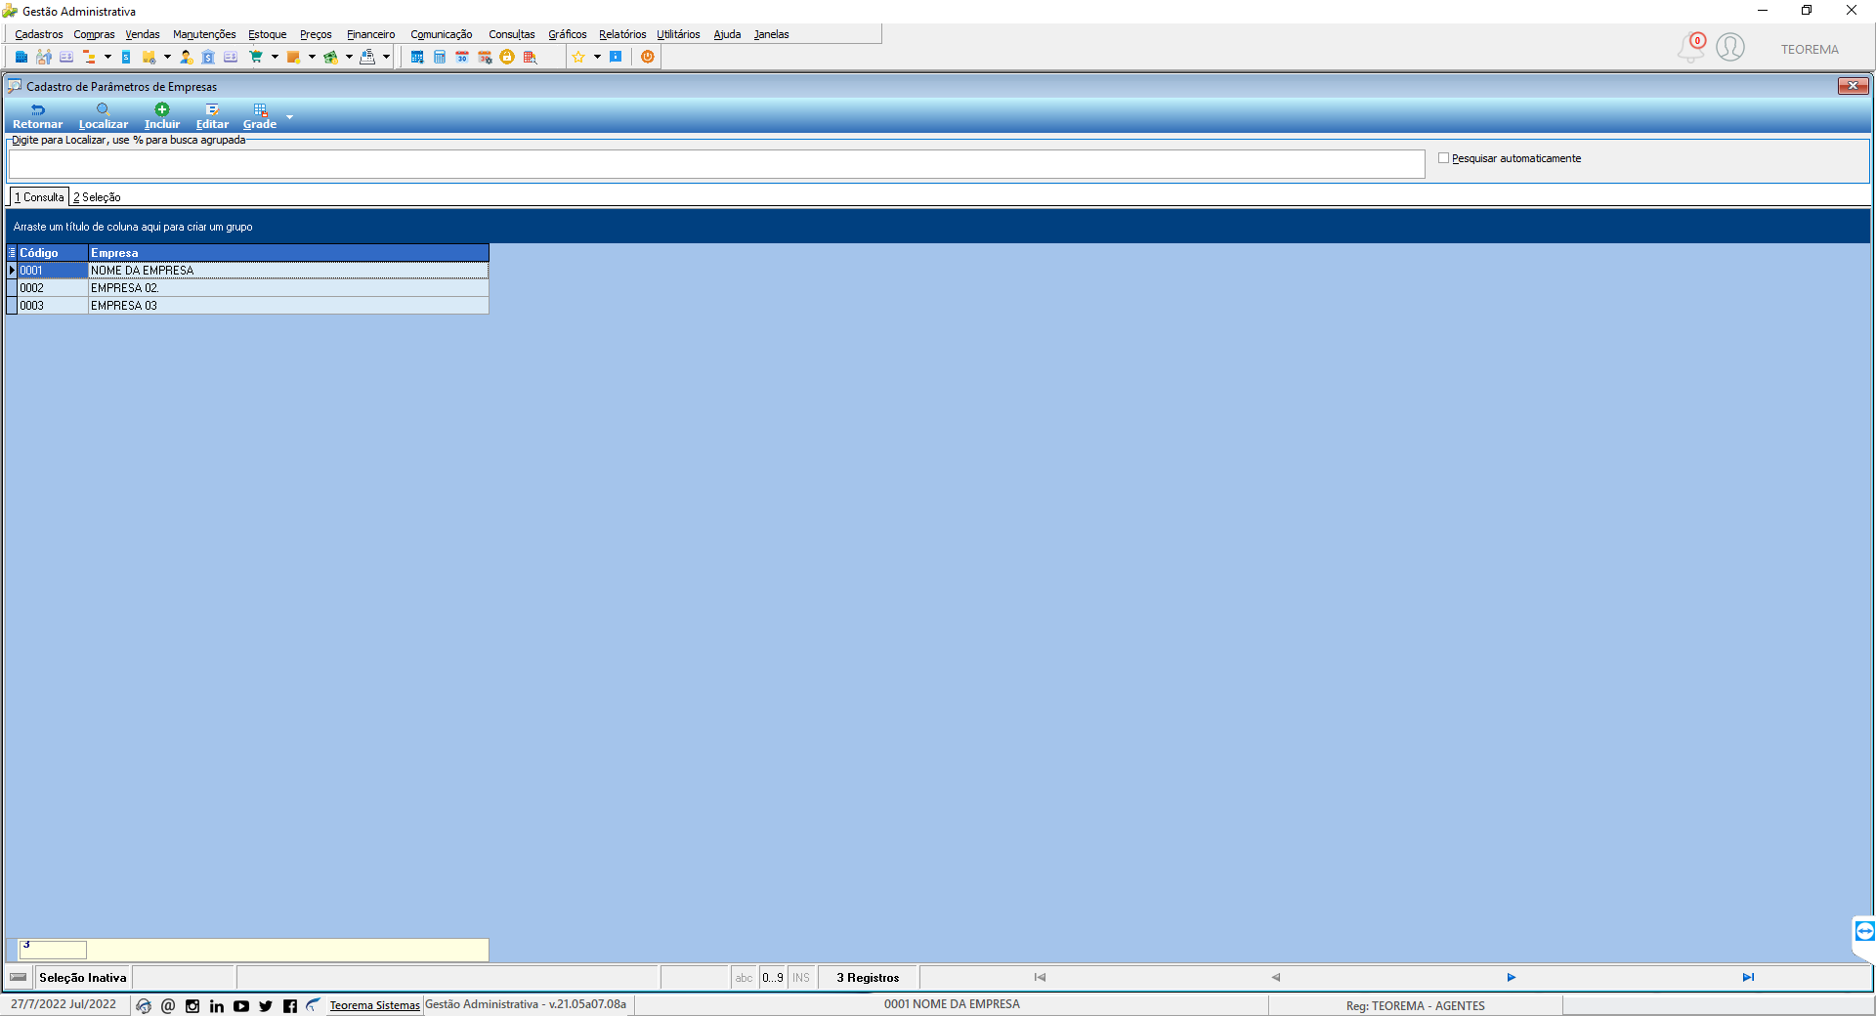Click the cash register icon
The image size is (1876, 1016).
[367, 57]
